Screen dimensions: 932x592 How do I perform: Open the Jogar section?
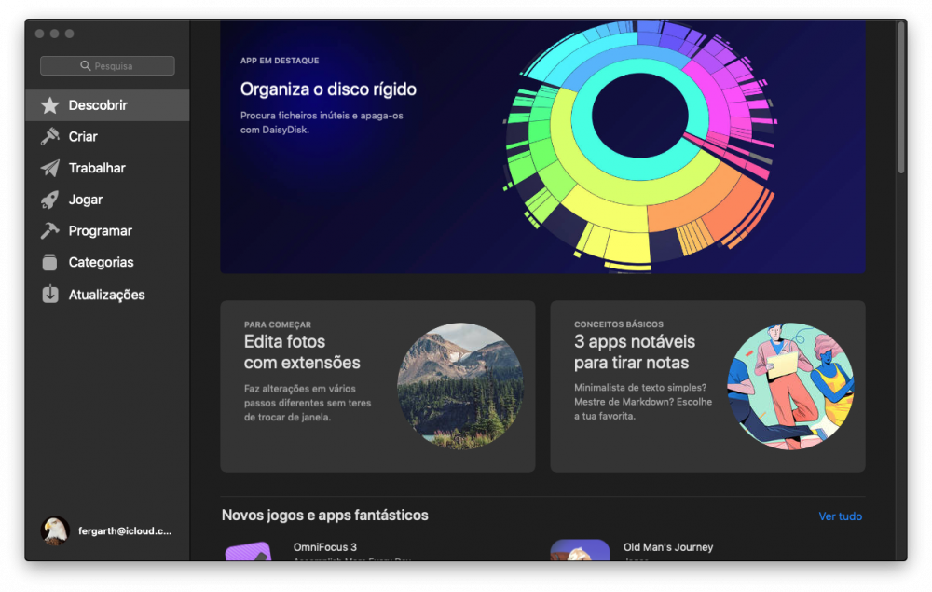(x=107, y=200)
